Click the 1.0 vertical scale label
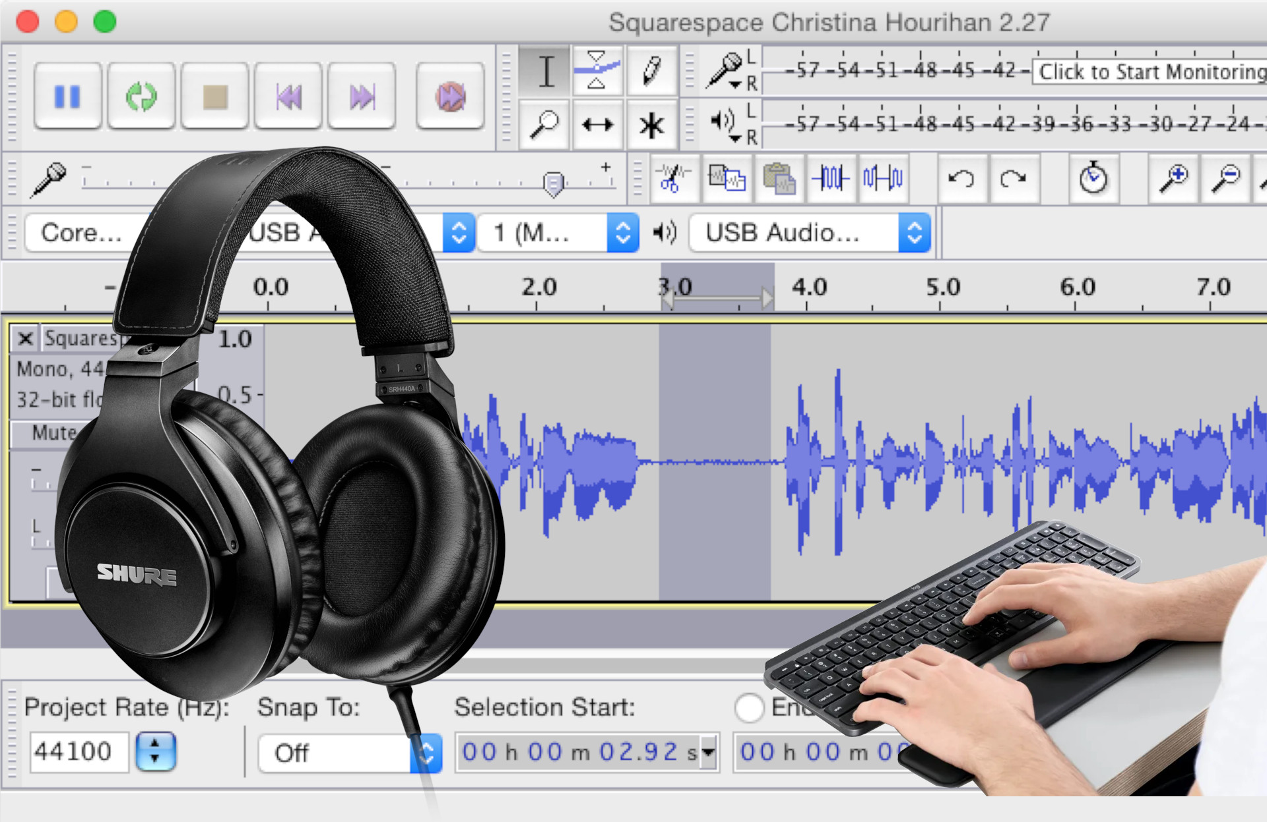 (x=235, y=339)
